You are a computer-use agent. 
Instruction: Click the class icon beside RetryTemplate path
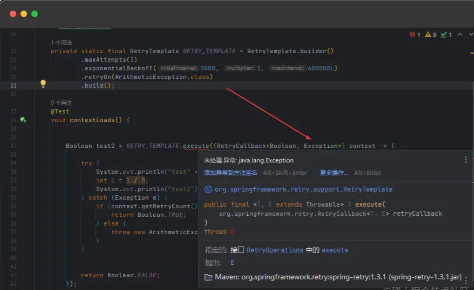click(208, 189)
